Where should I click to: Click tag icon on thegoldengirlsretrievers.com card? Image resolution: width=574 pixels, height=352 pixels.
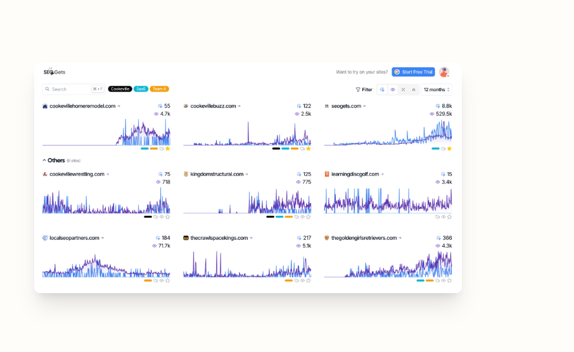click(437, 280)
